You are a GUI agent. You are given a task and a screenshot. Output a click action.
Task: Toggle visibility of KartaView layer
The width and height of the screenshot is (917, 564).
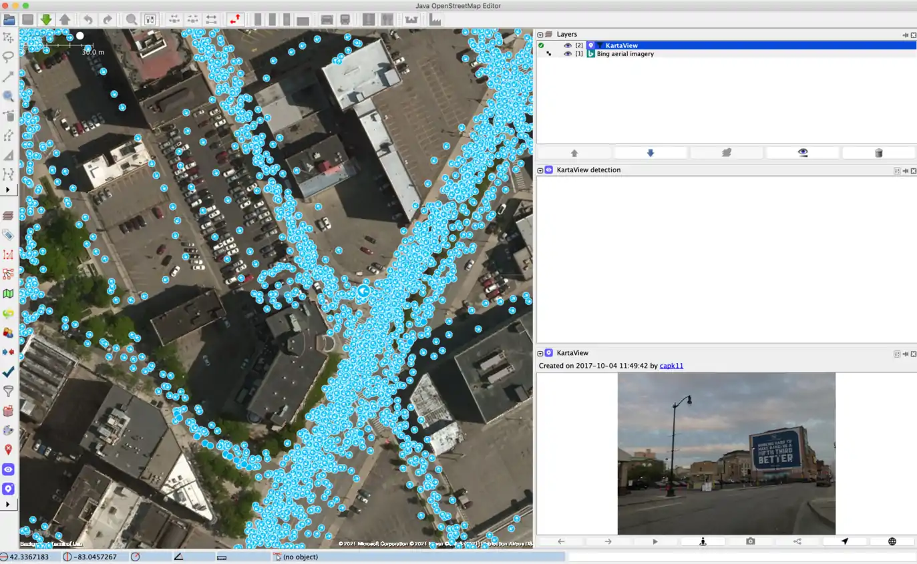point(568,45)
